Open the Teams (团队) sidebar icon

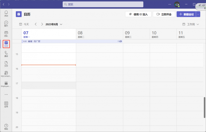[6, 34]
